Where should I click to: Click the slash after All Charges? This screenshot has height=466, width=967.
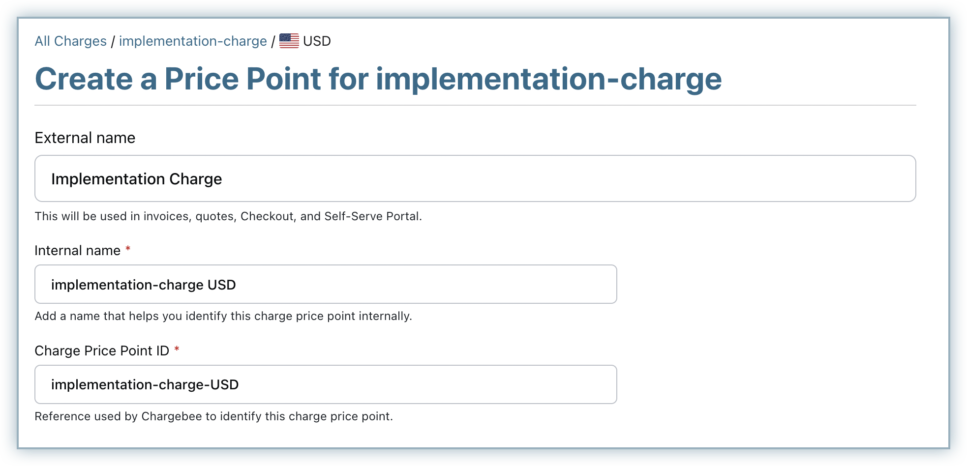(x=113, y=42)
